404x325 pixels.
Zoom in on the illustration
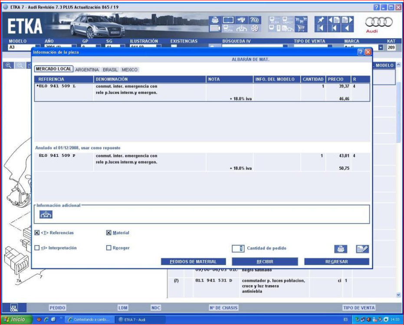(9, 65)
